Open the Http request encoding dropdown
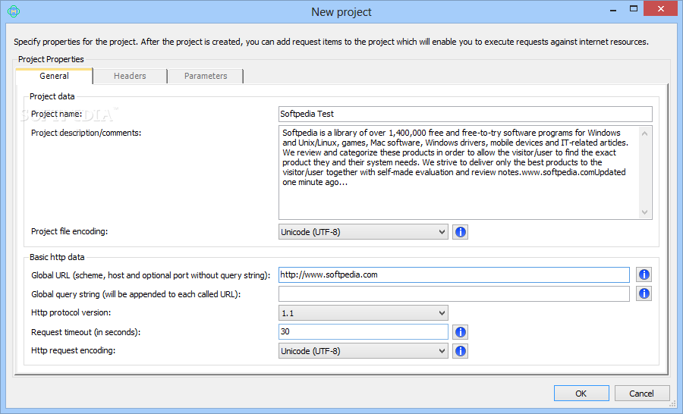The image size is (683, 414). coord(364,351)
